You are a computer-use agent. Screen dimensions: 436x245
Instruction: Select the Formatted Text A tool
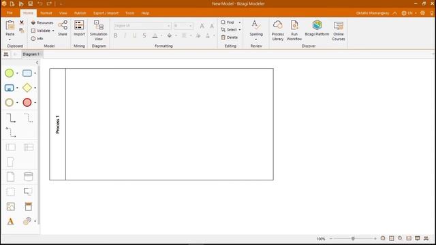point(11,221)
